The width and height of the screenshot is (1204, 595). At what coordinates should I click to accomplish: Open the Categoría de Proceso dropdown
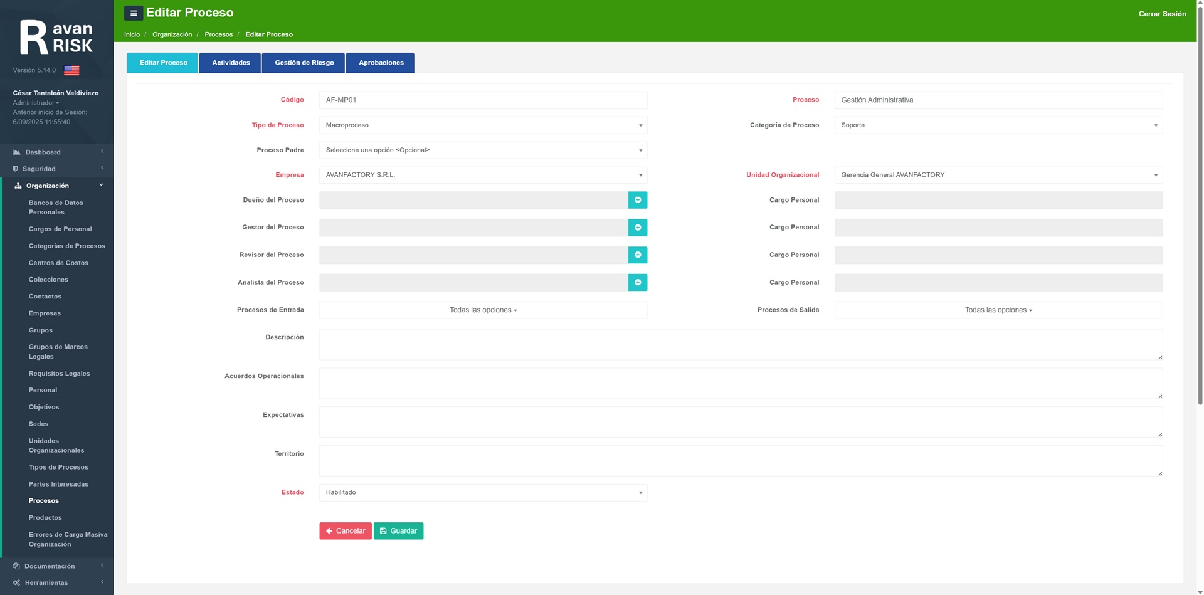tap(998, 125)
